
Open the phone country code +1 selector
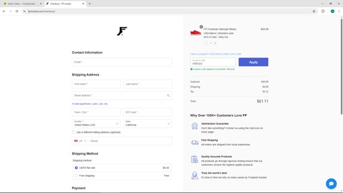click(x=80, y=141)
